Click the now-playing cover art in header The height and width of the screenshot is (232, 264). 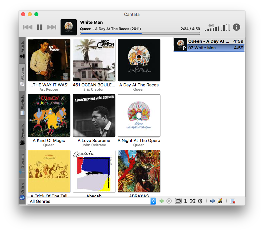pos(68,27)
